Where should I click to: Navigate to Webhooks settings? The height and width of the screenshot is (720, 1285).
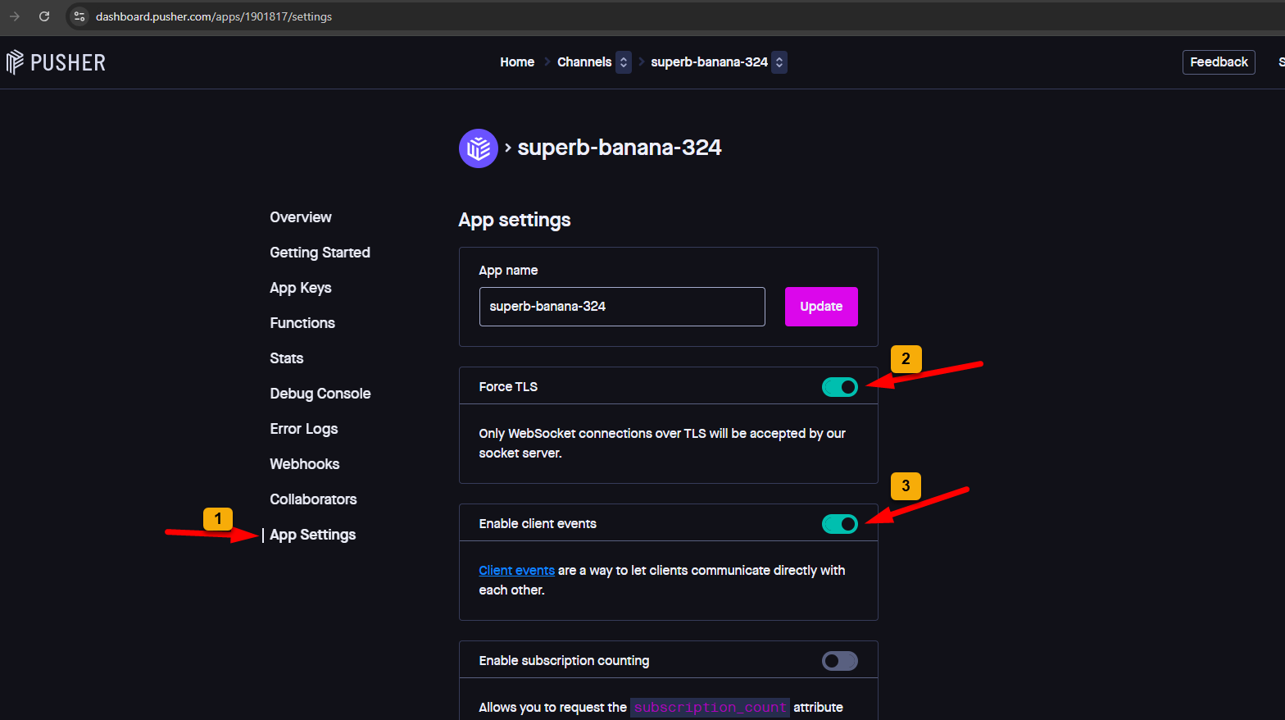(x=305, y=464)
